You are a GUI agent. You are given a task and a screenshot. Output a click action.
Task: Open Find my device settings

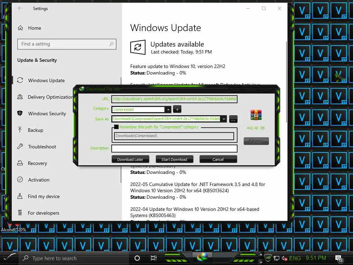pyautogui.click(x=44, y=196)
